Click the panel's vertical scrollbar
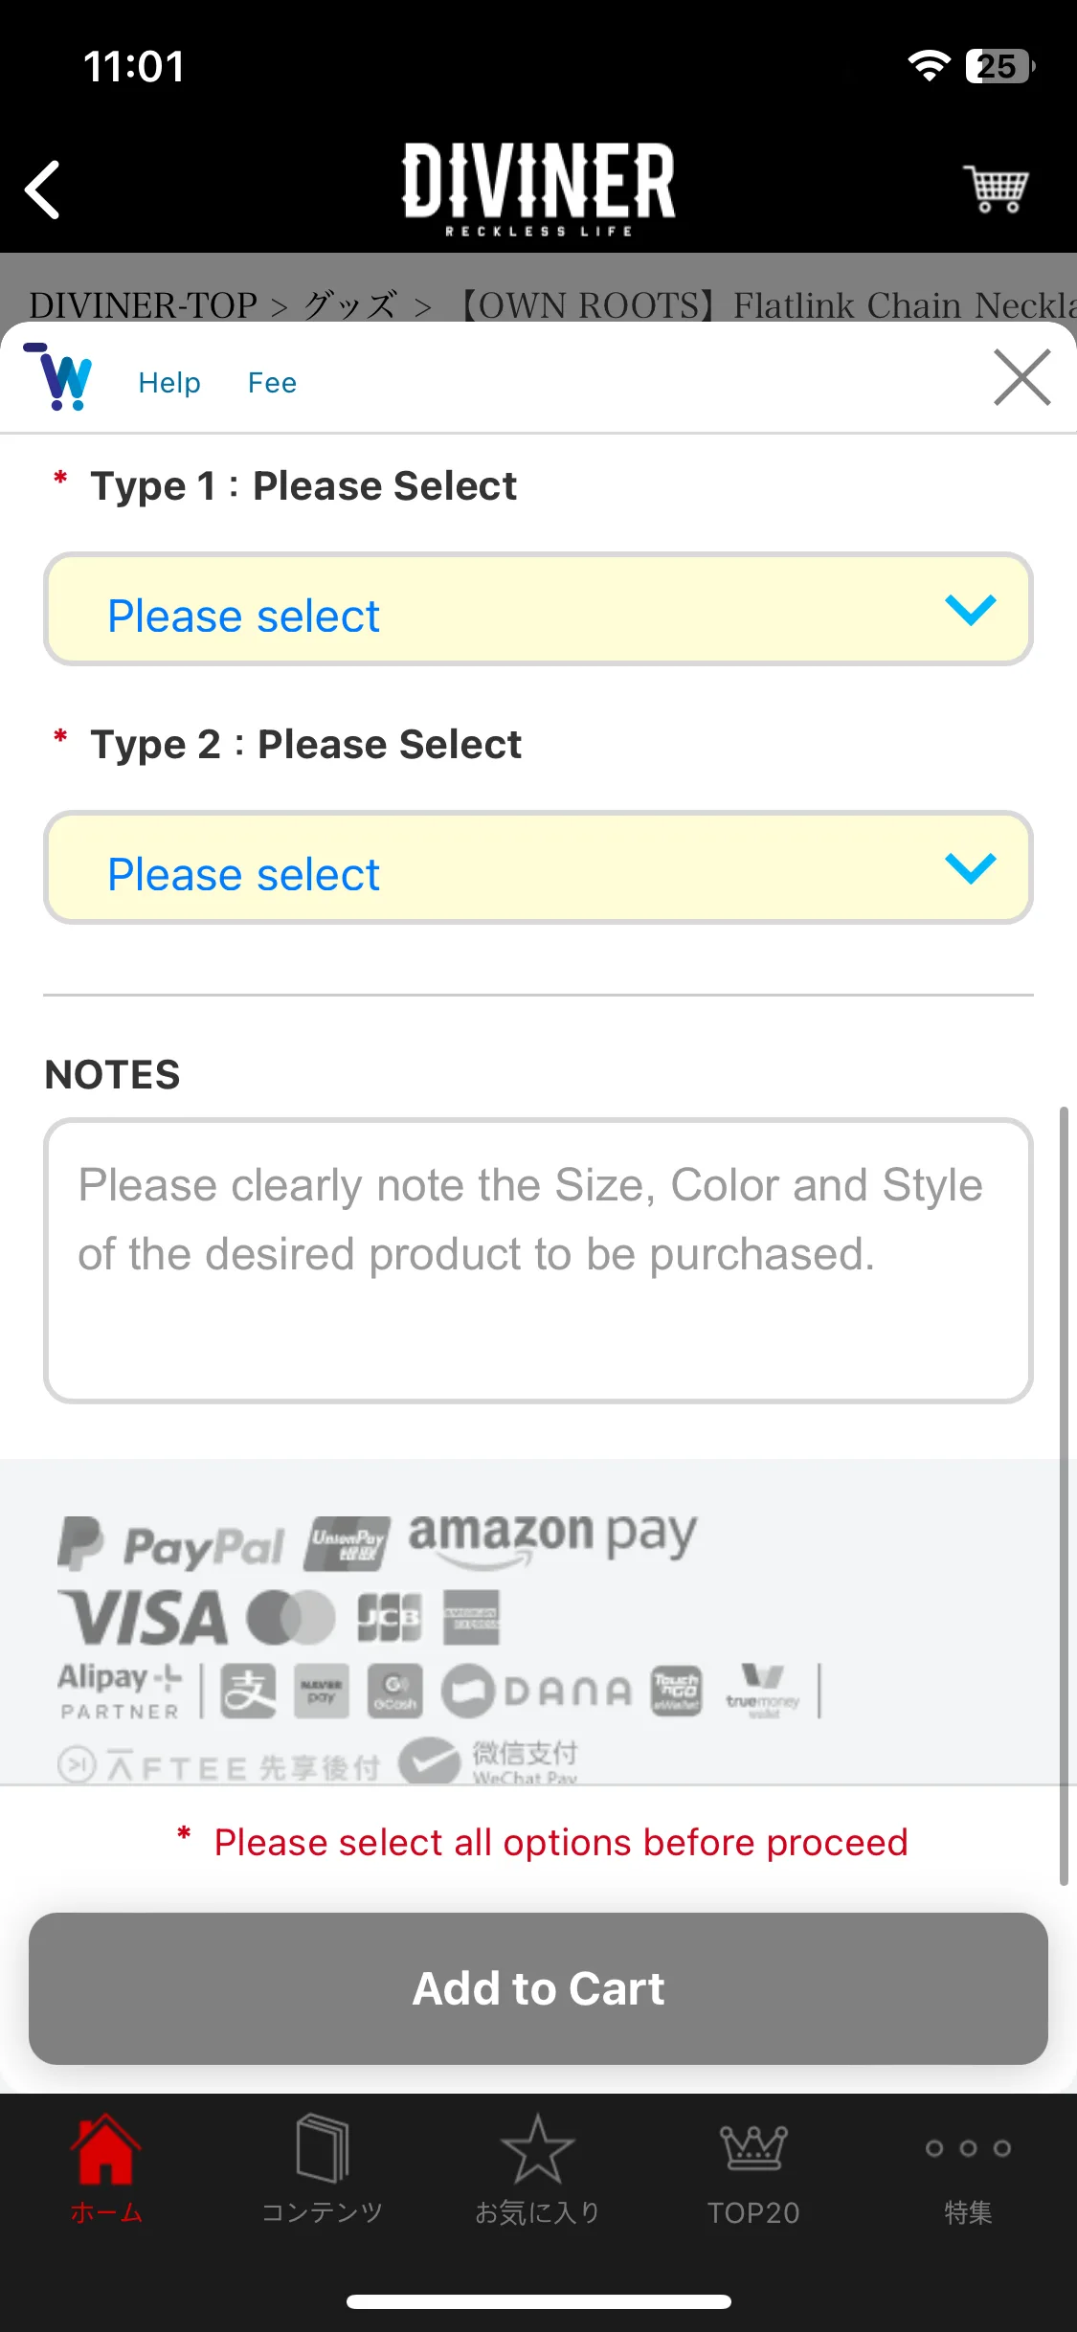1077x2332 pixels. coord(1064,1495)
